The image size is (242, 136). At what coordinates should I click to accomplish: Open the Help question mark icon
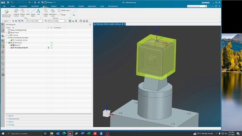click(216, 6)
